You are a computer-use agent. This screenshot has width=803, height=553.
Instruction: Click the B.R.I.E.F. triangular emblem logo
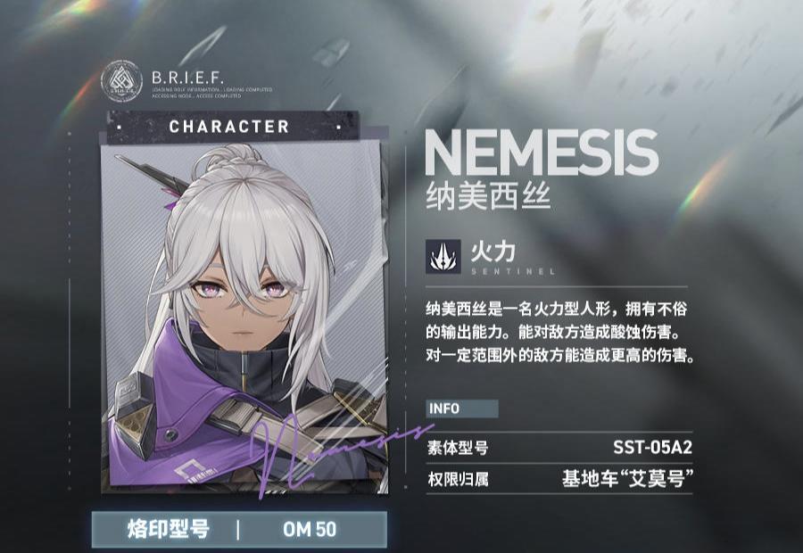pyautogui.click(x=121, y=81)
